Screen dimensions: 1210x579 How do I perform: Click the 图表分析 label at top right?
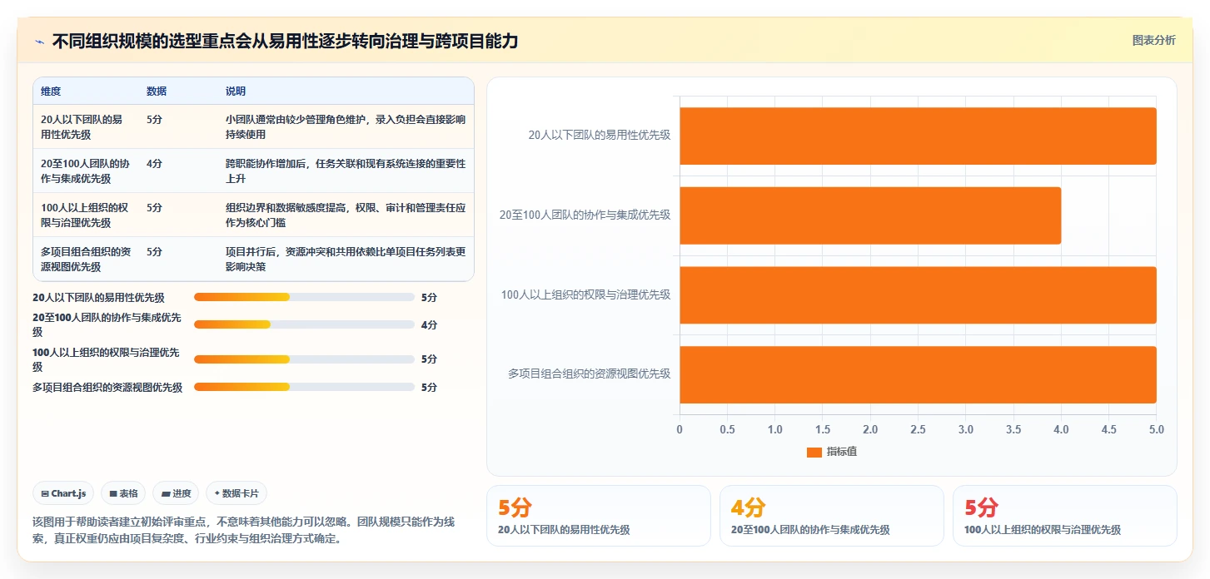[1154, 40]
